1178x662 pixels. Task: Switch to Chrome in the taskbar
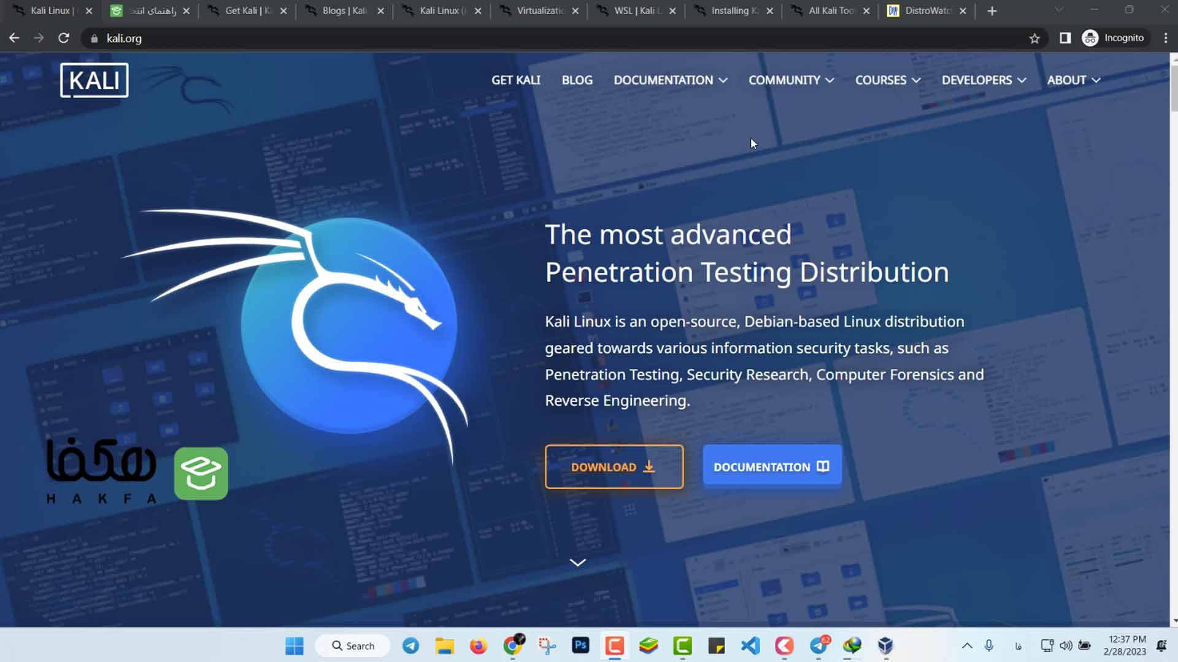pos(513,645)
